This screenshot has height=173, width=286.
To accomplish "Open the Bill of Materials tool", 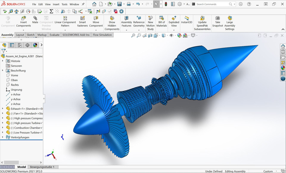I will pyautogui.click(x=161, y=21).
